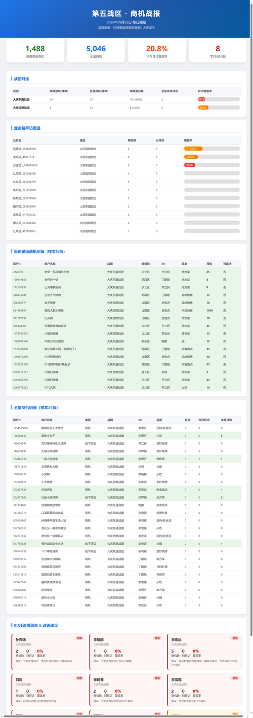Click merchant ID 528566571
The height and width of the screenshot is (718, 253).
click(x=20, y=302)
